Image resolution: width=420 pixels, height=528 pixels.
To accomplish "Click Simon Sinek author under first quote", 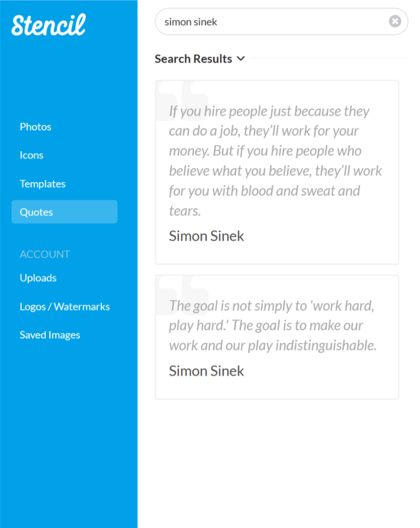I will [206, 236].
